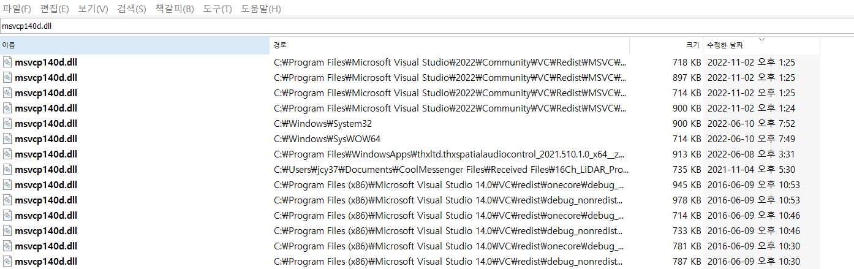Open the 검색(S) menu
Screen dimensions: 854x269
click(132, 9)
